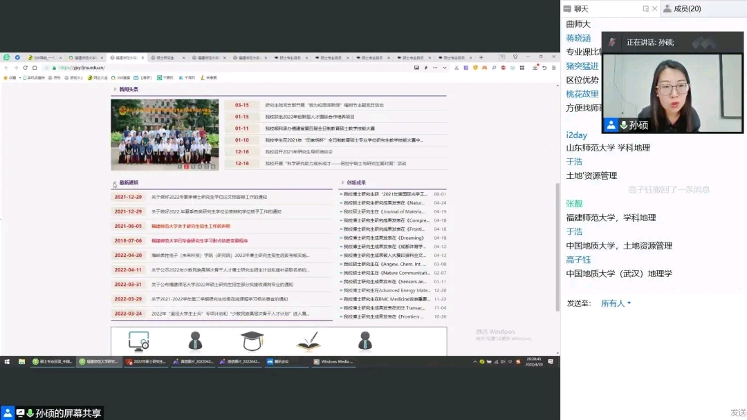Click the pop-out icon in chat header

645,9
